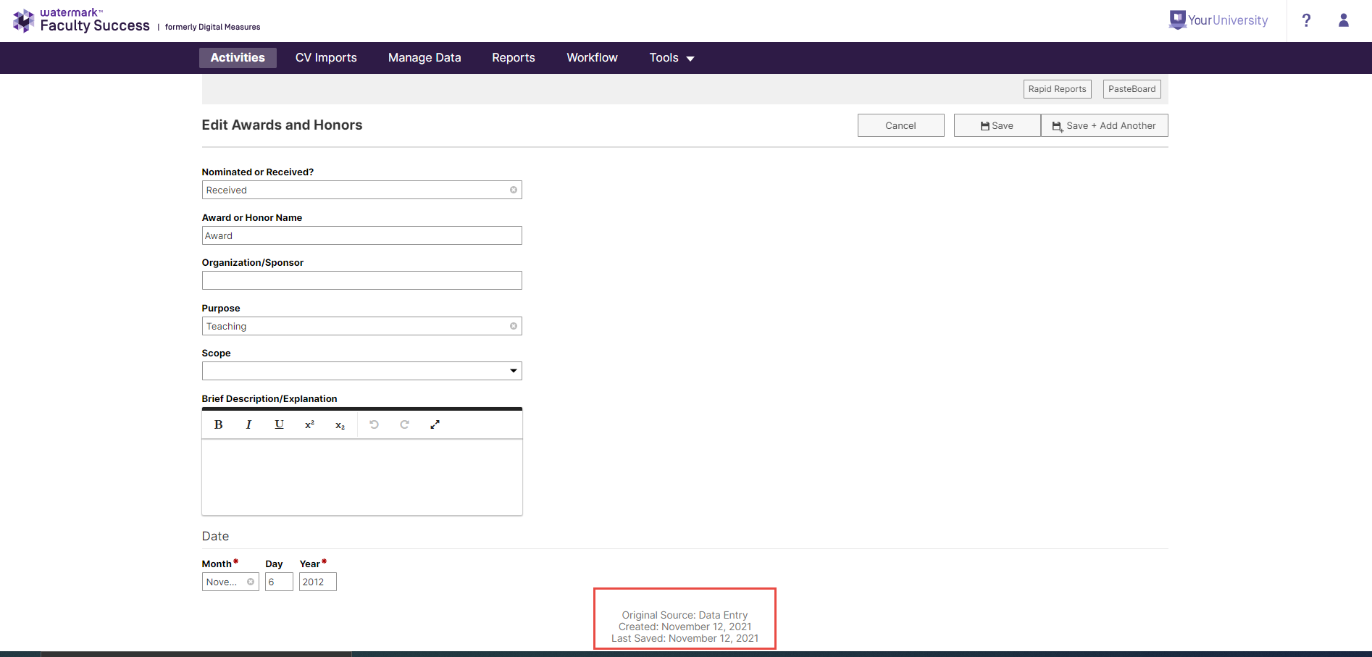Switch to the Reports tab
This screenshot has height=657, width=1372.
514,58
